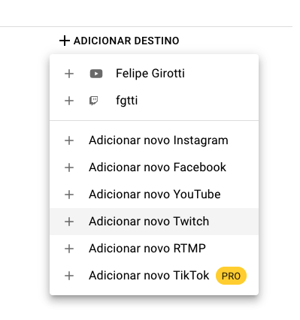Click the plus icon before fgtti
Screen dimensions: 300x320
point(69,101)
